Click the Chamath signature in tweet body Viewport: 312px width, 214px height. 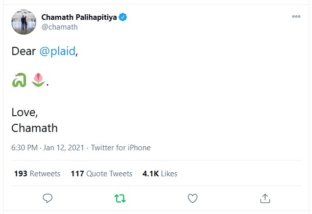(x=34, y=127)
